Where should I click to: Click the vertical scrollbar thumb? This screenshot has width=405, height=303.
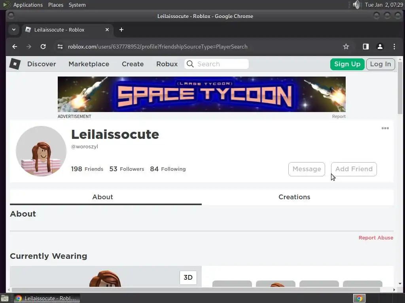(x=400, y=88)
